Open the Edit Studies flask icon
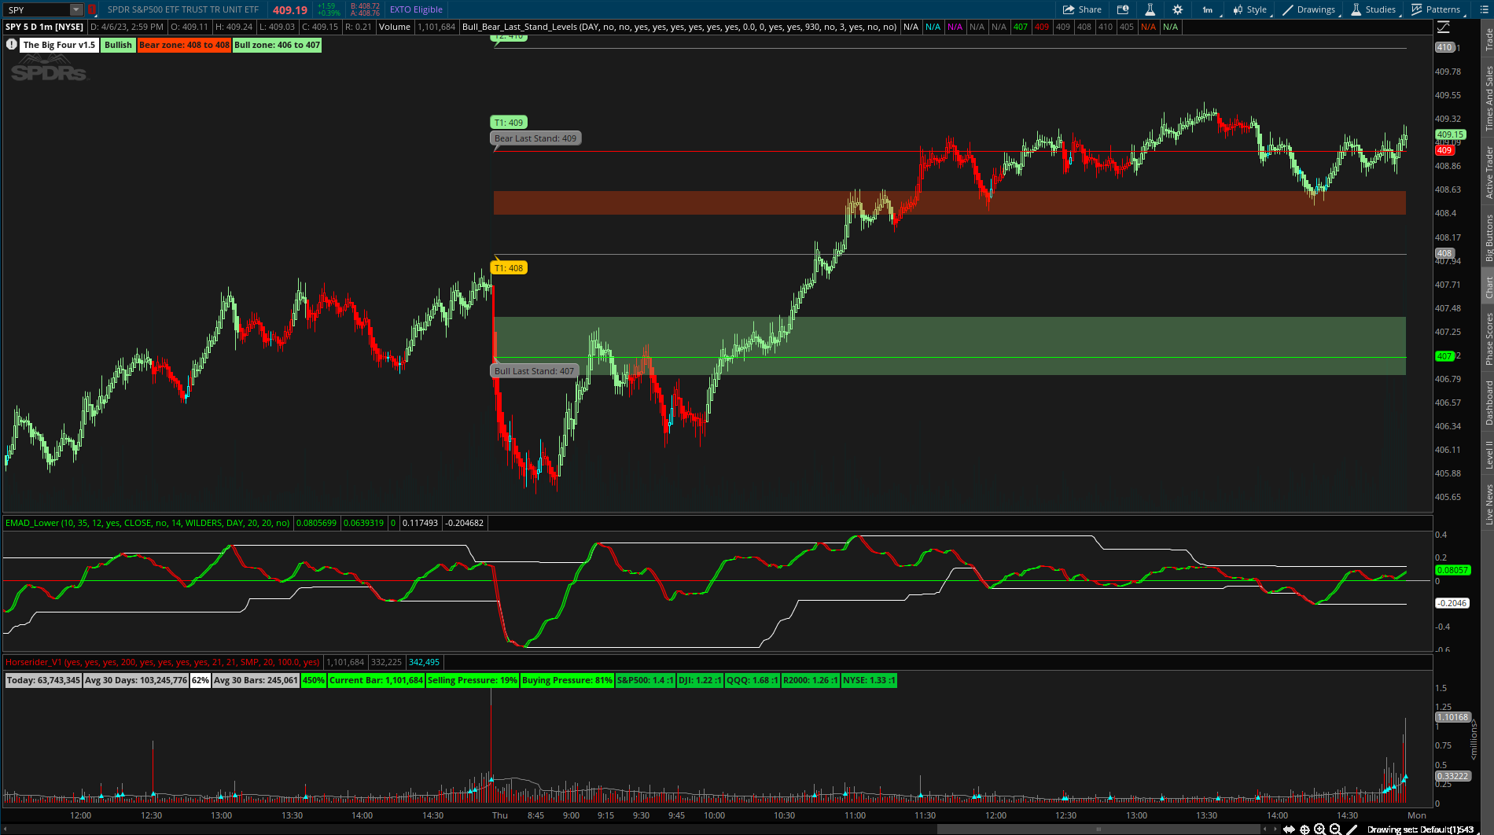 pyautogui.click(x=1150, y=9)
